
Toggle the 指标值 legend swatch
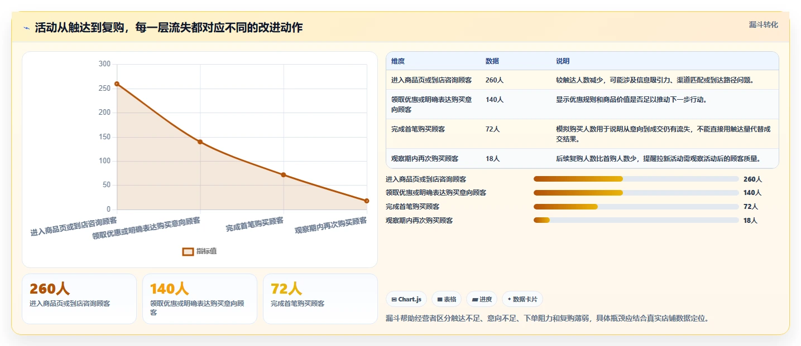188,251
